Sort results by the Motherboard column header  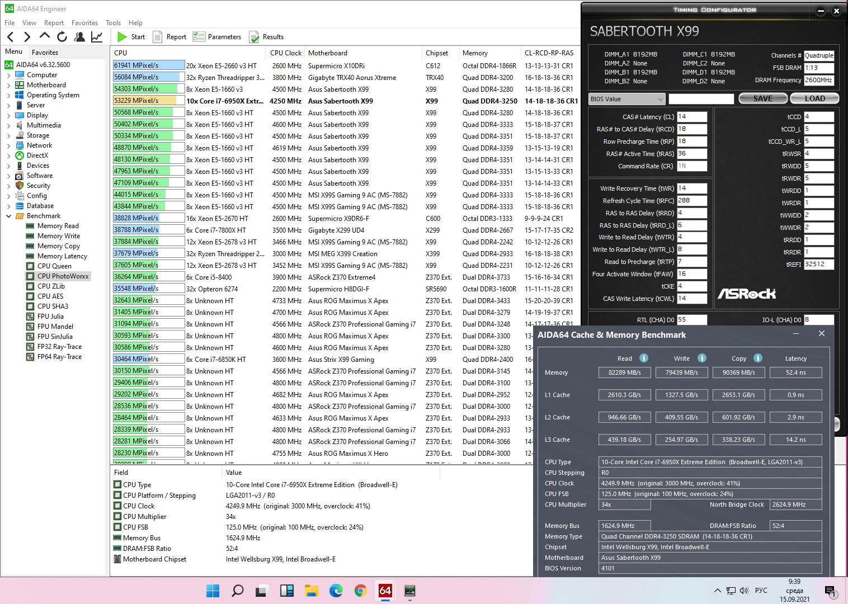point(364,53)
